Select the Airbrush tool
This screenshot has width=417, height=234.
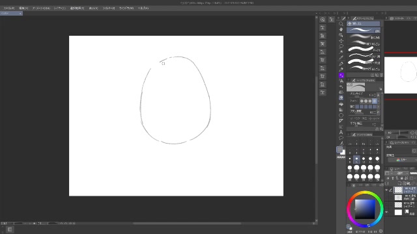click(341, 81)
